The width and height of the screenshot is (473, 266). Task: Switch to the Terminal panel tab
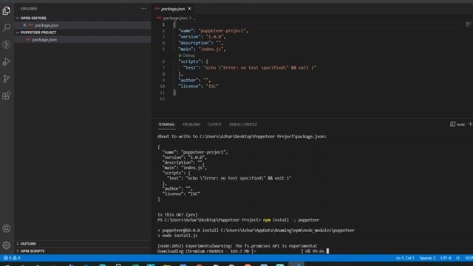click(x=166, y=124)
